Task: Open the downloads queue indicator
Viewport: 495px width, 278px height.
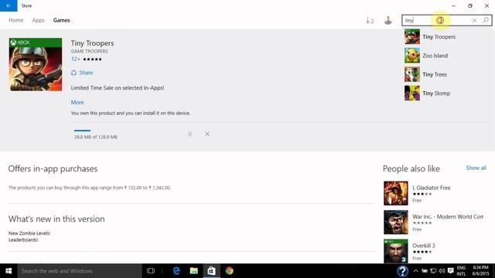Action: (370, 21)
